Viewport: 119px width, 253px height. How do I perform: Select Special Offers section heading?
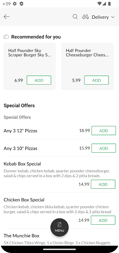pyautogui.click(x=19, y=106)
